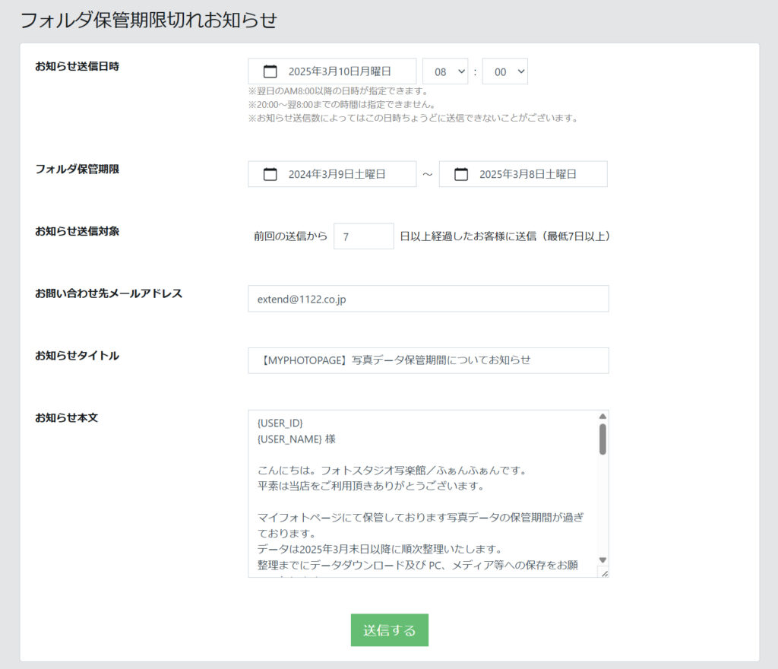Select the storage period end date 2025年3月8日土曜日 text

tap(527, 174)
